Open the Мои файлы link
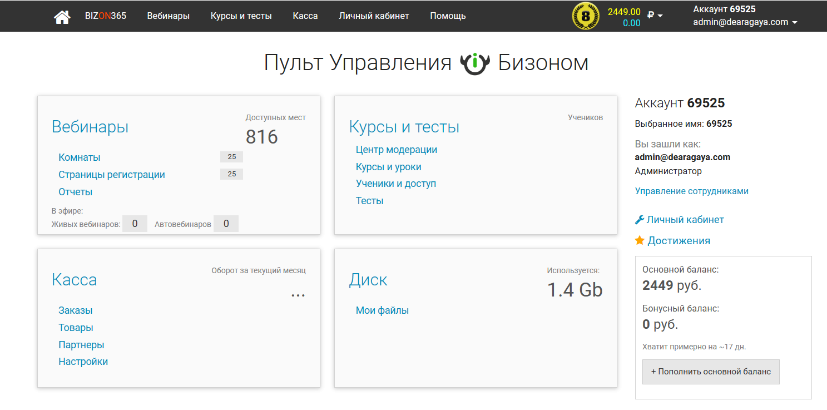The height and width of the screenshot is (410, 827). [x=383, y=310]
